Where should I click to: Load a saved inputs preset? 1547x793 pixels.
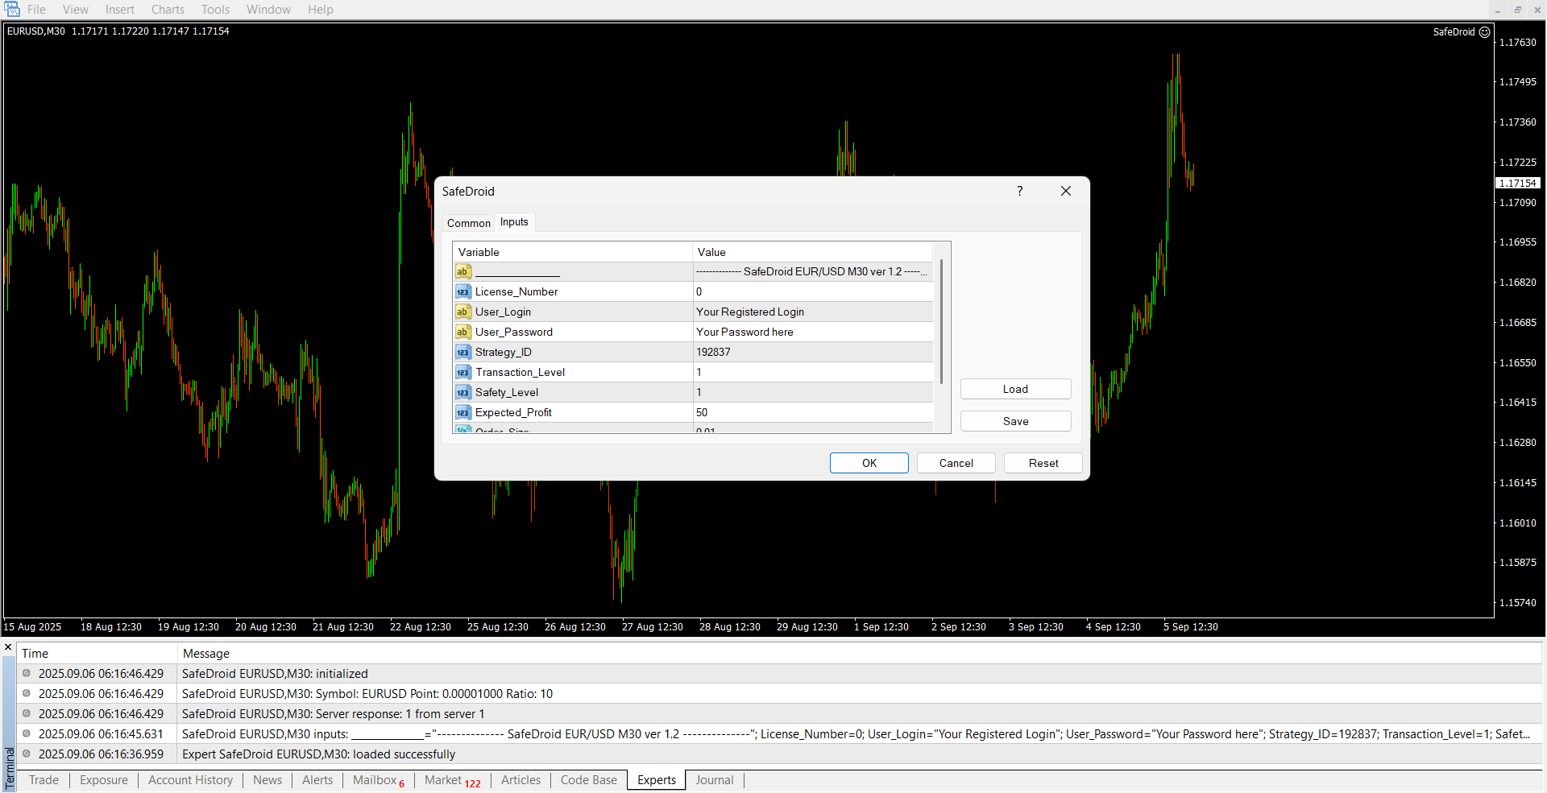click(x=1015, y=389)
